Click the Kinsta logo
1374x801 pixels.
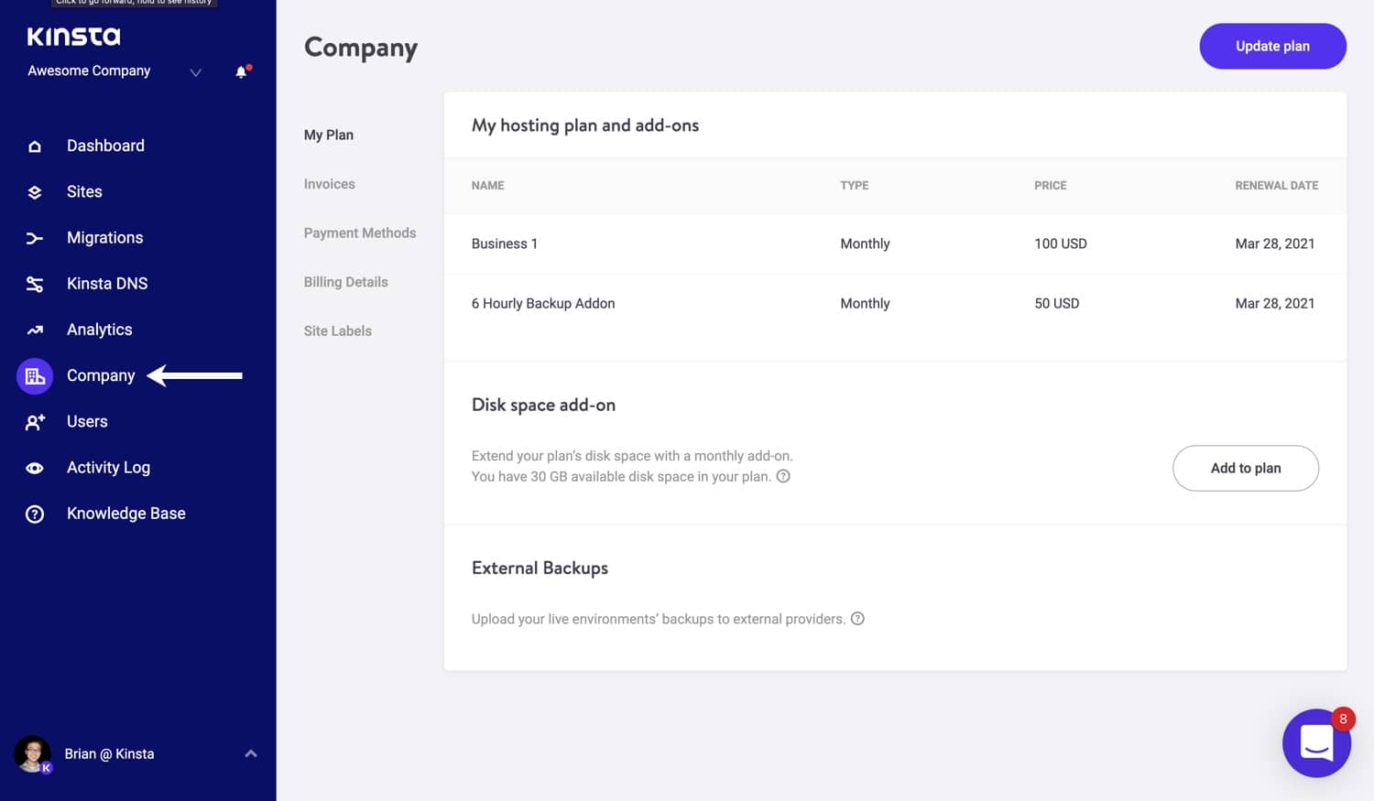tap(73, 37)
